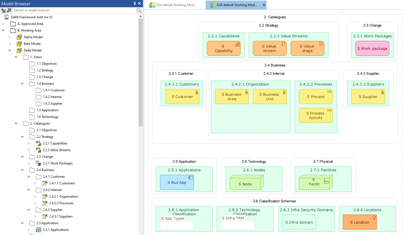Expand the A. Approved Area node
This screenshot has width=404, height=235.
[x=3, y=24]
